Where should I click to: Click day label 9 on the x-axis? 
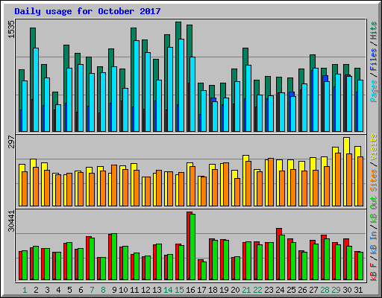click(114, 290)
